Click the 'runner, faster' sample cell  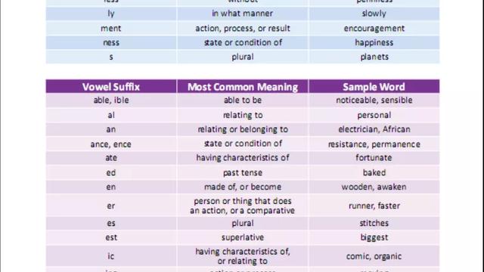(374, 206)
